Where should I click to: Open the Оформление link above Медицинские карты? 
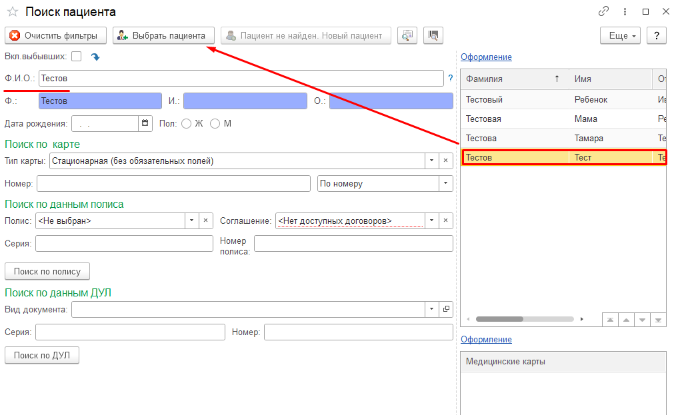486,339
